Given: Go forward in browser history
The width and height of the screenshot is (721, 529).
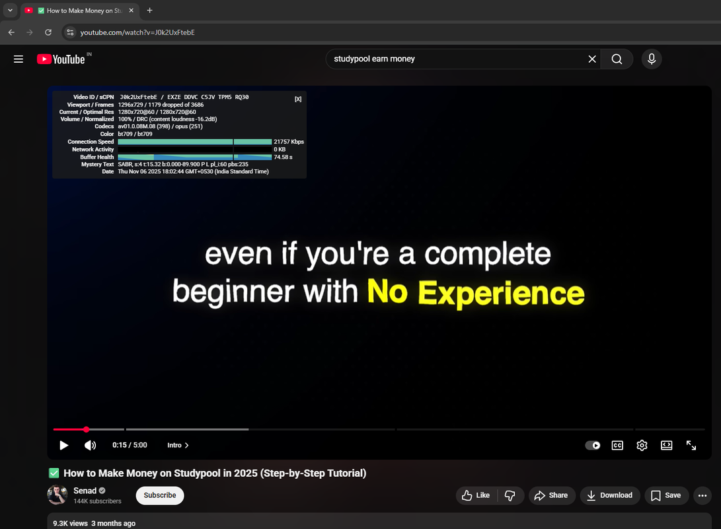Looking at the screenshot, I should 30,32.
